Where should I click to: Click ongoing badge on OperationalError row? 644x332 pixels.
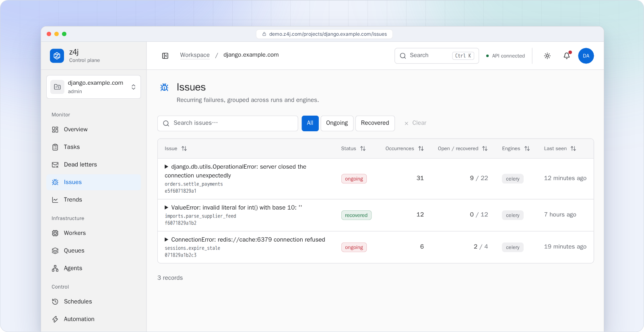354,179
